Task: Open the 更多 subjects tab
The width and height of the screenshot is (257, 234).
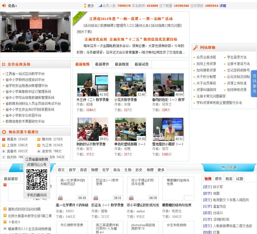Action: 161,170
